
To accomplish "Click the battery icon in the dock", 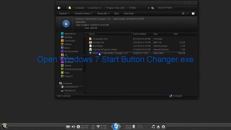I will pyautogui.click(x=68, y=127).
